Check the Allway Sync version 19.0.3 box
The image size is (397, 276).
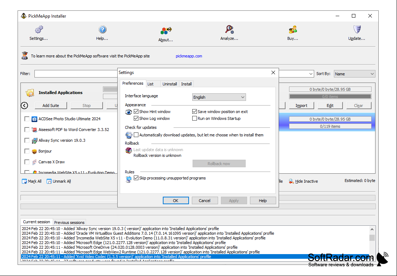coord(27,140)
